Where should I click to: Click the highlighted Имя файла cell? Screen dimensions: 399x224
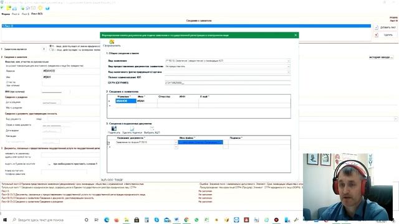tap(201, 142)
